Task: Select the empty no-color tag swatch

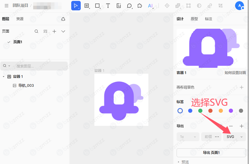Action: point(180,111)
